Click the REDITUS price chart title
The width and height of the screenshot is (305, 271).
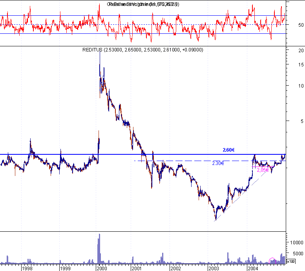(143, 50)
